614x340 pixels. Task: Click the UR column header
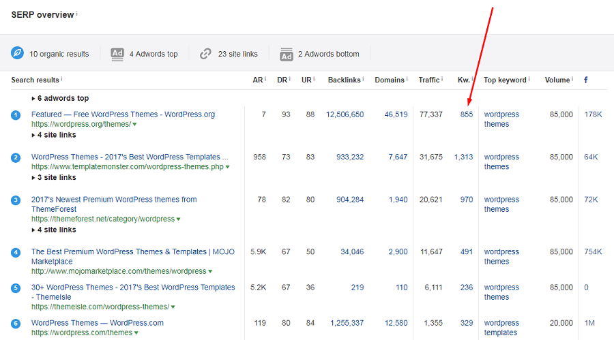click(306, 80)
